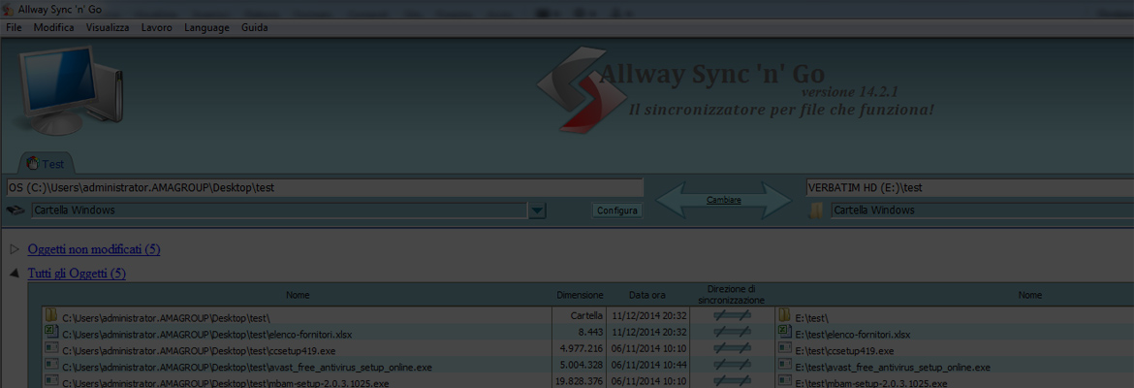This screenshot has height=388, width=1134.
Task: Click the size value 8.443
Action: click(590, 333)
